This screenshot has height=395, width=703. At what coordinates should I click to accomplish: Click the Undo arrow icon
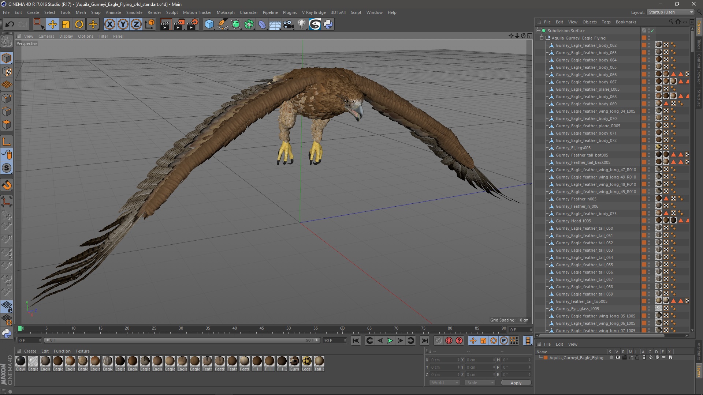10,25
